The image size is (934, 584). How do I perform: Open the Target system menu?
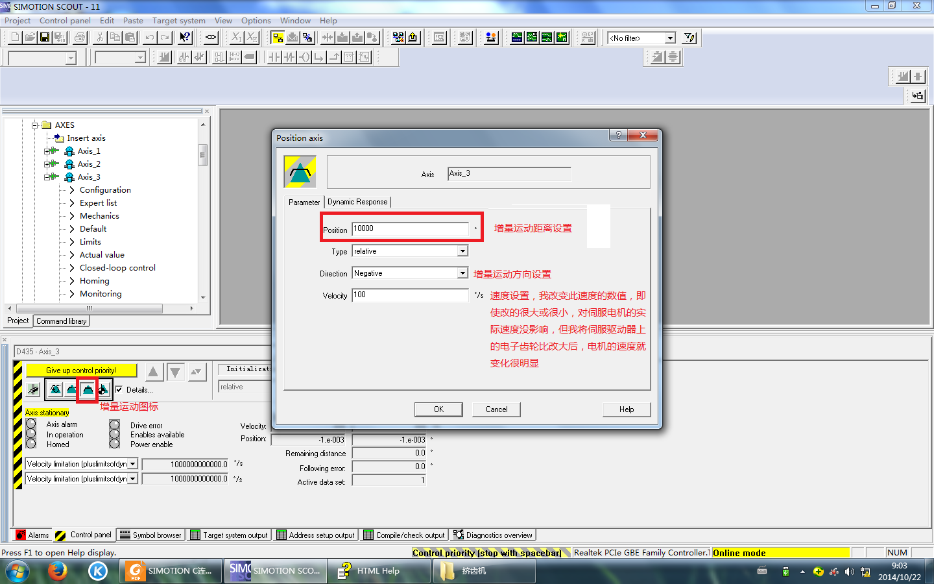(179, 21)
